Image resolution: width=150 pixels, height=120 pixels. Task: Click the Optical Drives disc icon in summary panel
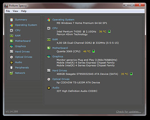point(49,79)
